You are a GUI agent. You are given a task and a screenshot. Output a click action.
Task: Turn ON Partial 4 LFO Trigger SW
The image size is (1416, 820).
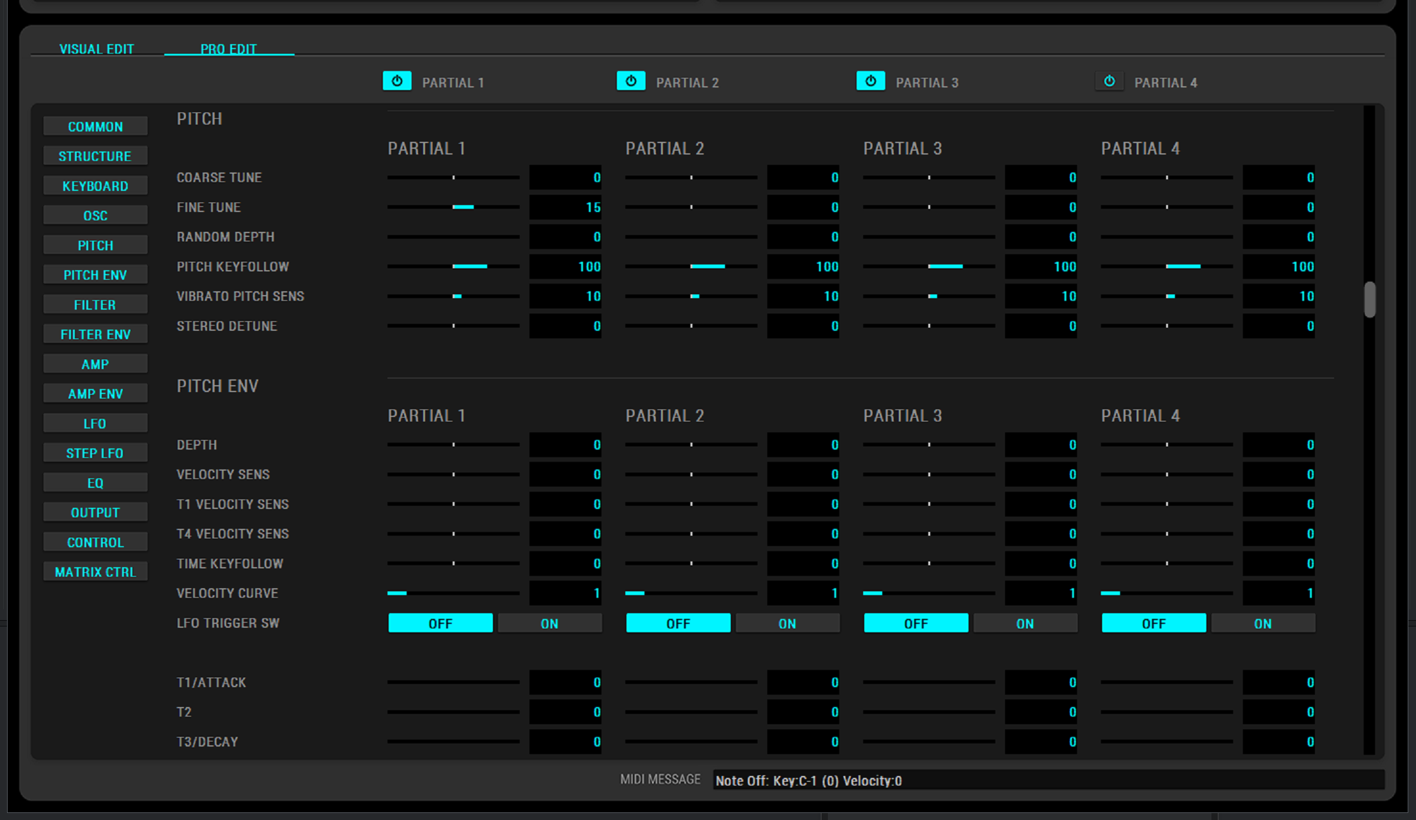point(1263,623)
